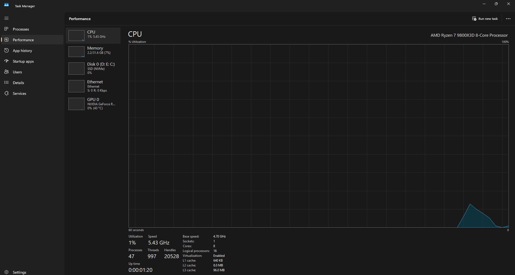Click the GPU 0% (43 °C) text
Screen dimensions: 515x275
95,108
